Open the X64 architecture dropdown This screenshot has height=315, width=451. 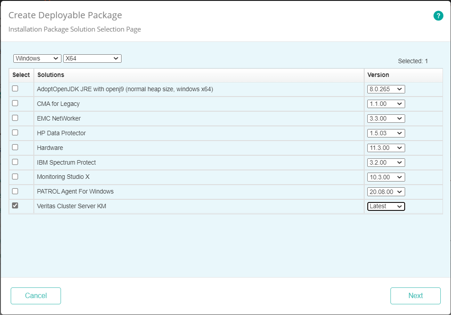pos(92,58)
